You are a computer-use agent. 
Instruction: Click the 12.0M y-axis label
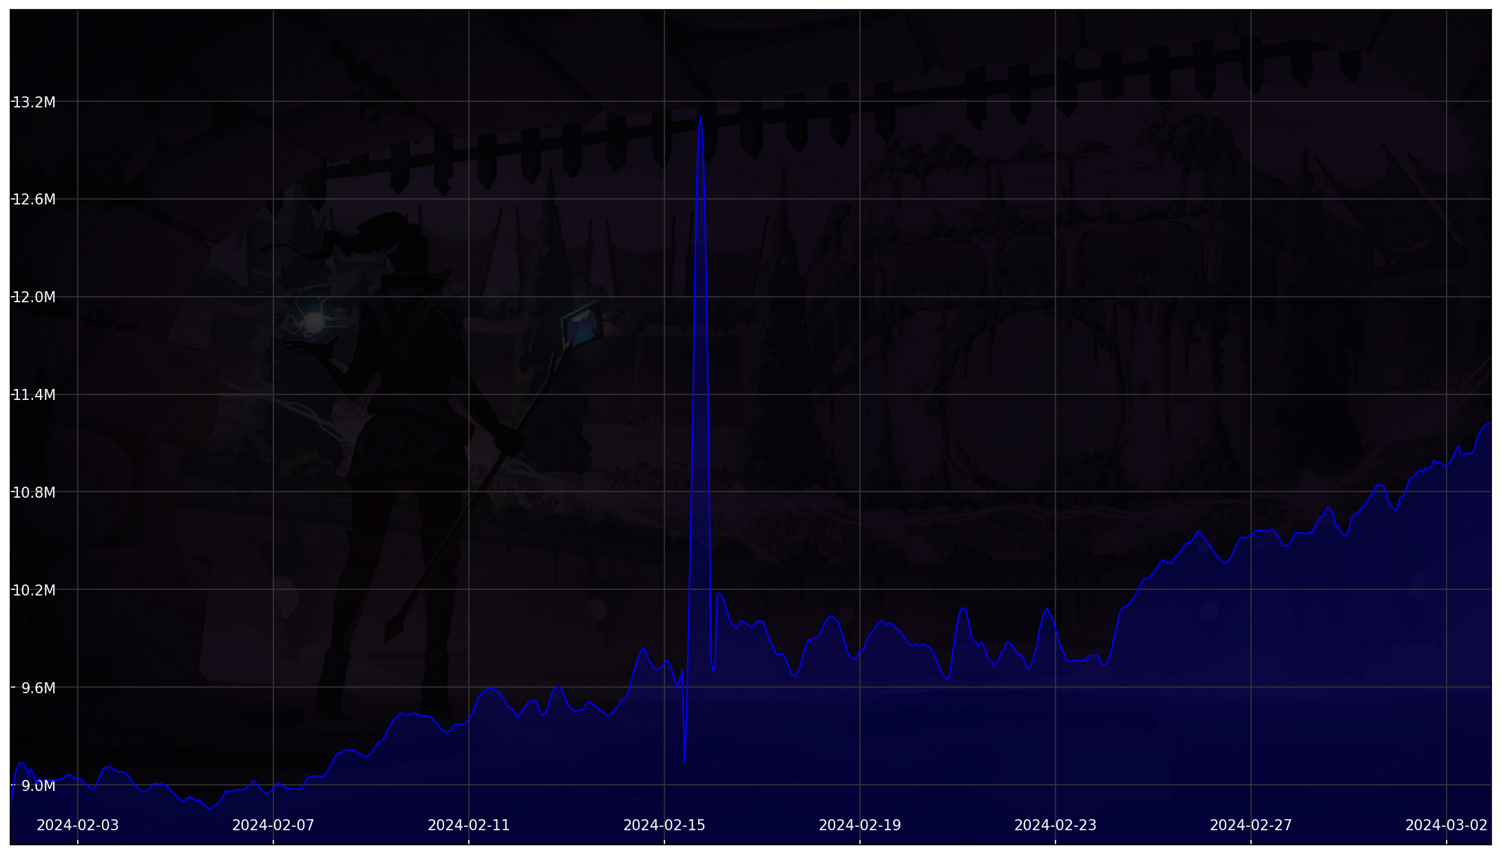pyautogui.click(x=34, y=297)
